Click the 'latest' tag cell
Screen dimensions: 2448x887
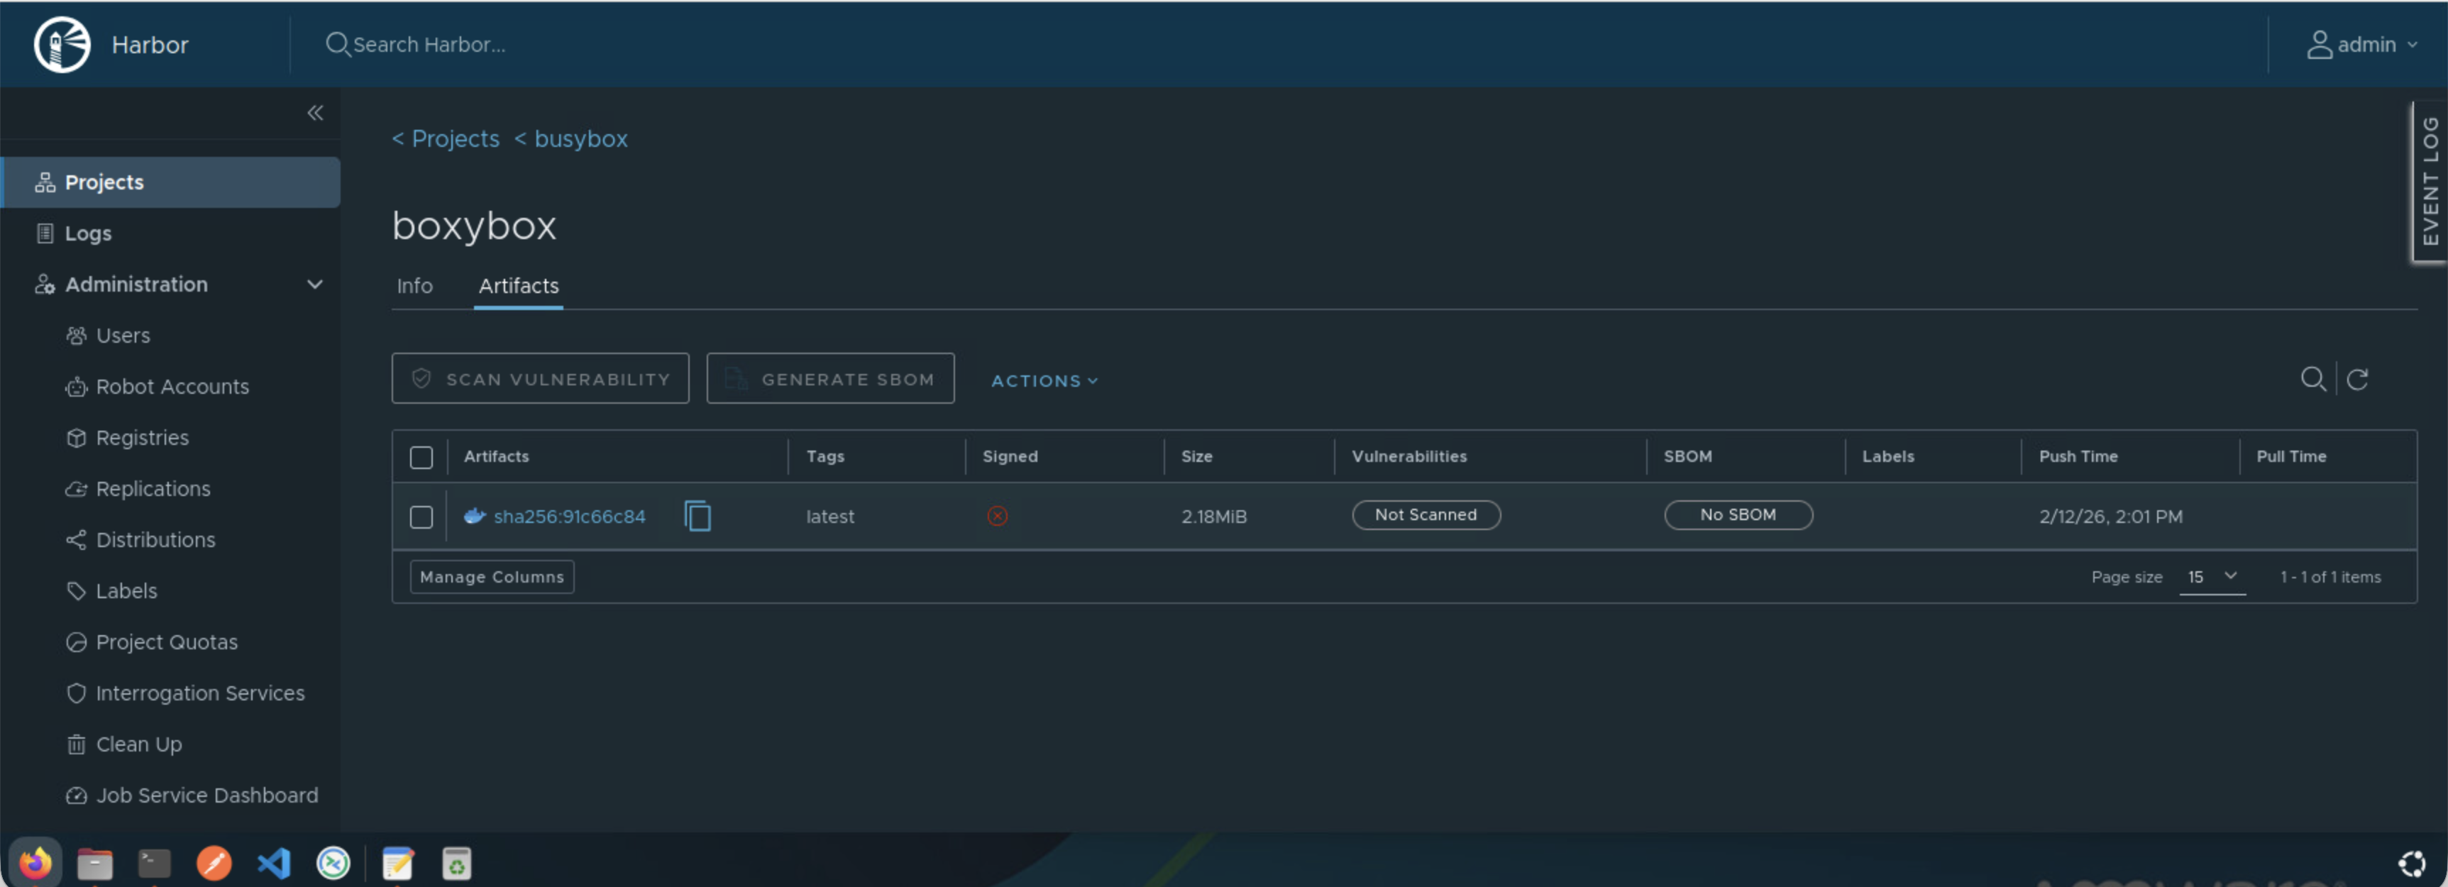tap(829, 516)
